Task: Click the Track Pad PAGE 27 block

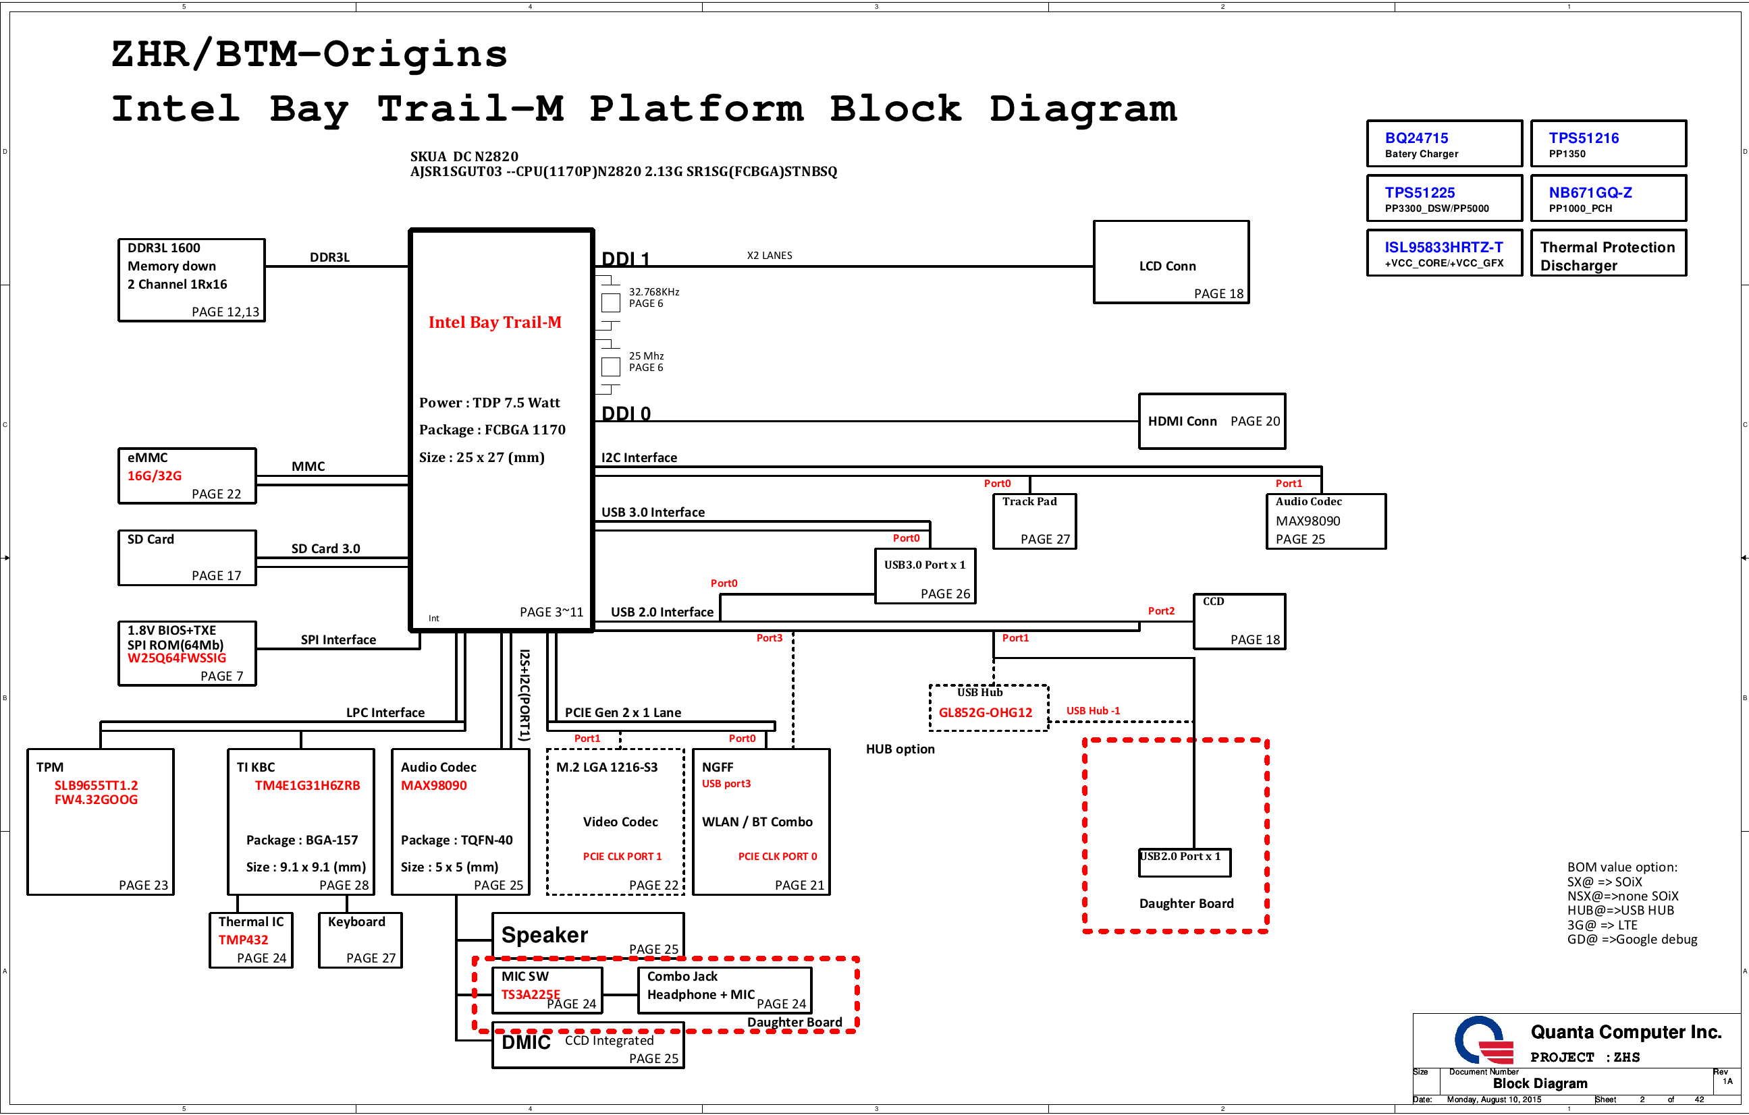Action: click(1034, 521)
